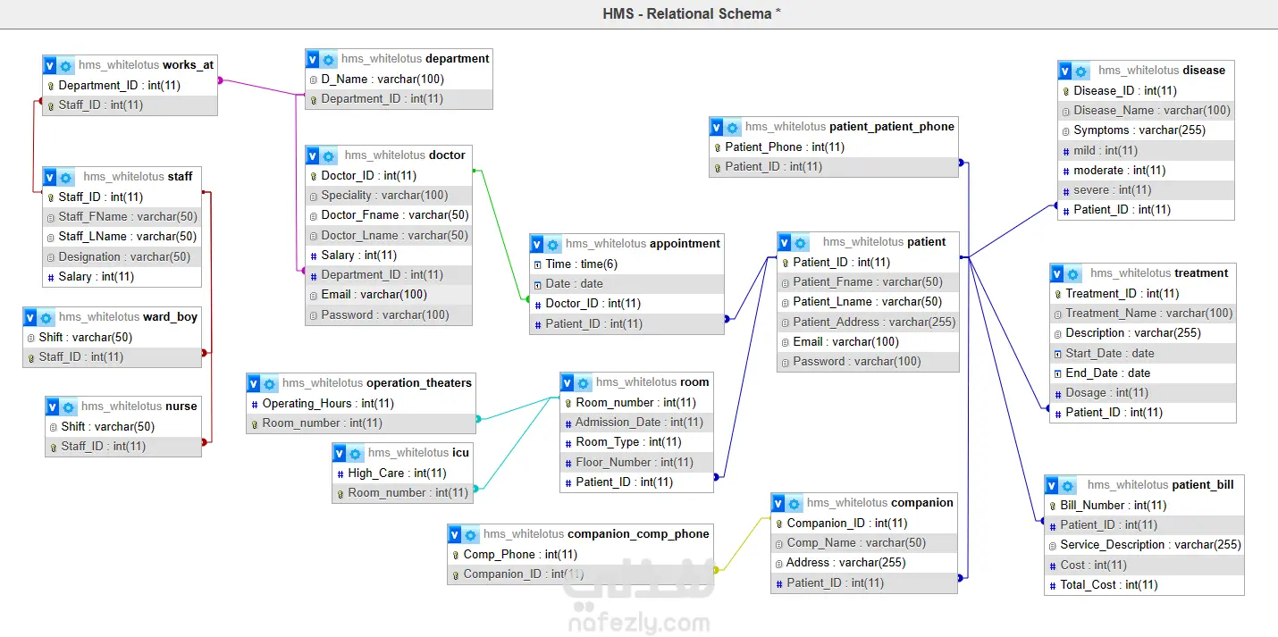
Task: Open the gear options of works_at table
Action: [66, 65]
